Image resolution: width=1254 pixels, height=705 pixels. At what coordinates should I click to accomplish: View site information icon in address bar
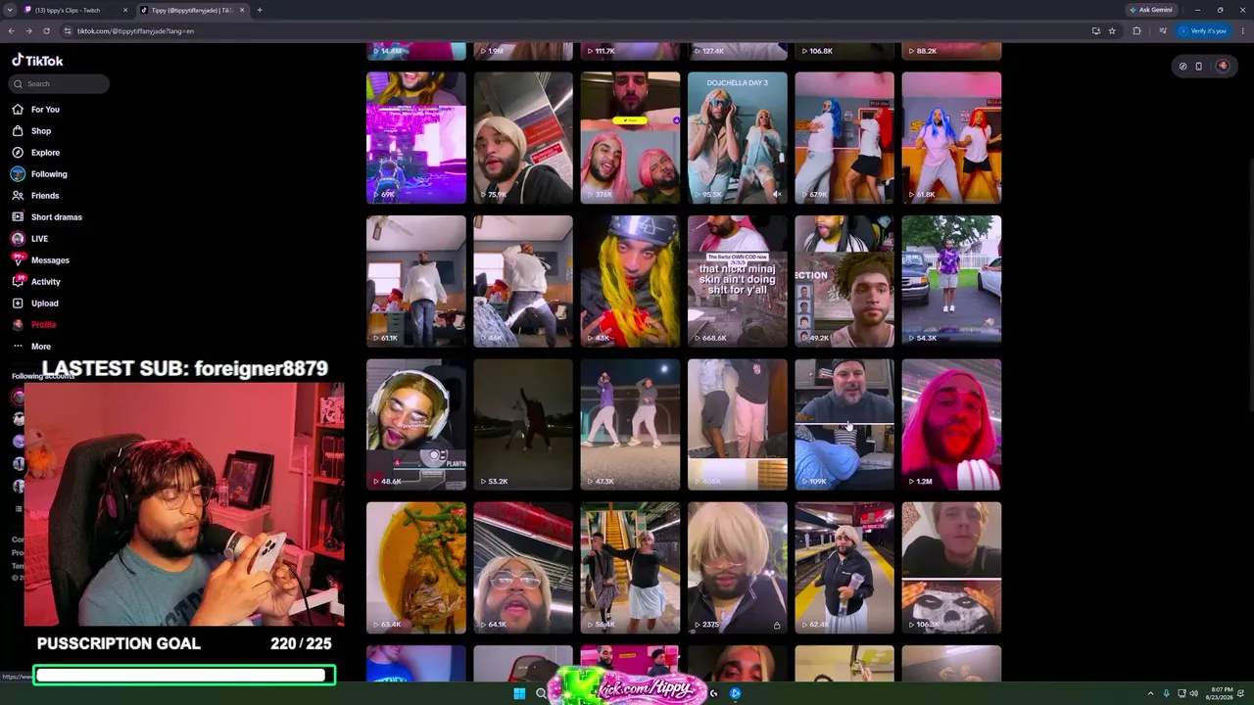pyautogui.click(x=67, y=31)
